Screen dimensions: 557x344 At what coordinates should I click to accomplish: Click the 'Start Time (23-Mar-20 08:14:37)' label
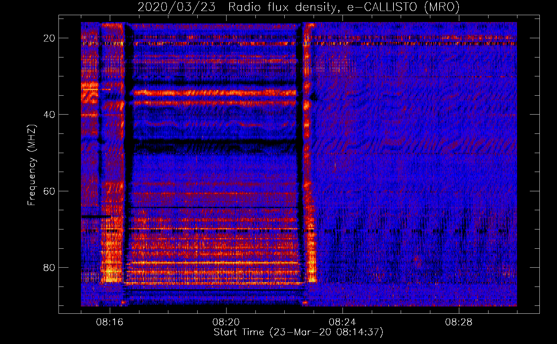pos(298,332)
